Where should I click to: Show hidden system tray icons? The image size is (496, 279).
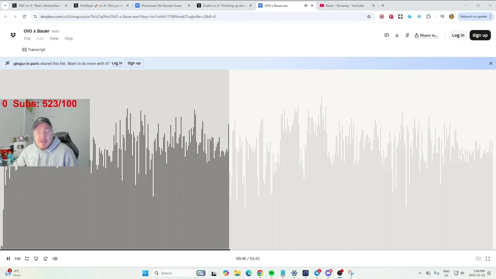pos(420,273)
